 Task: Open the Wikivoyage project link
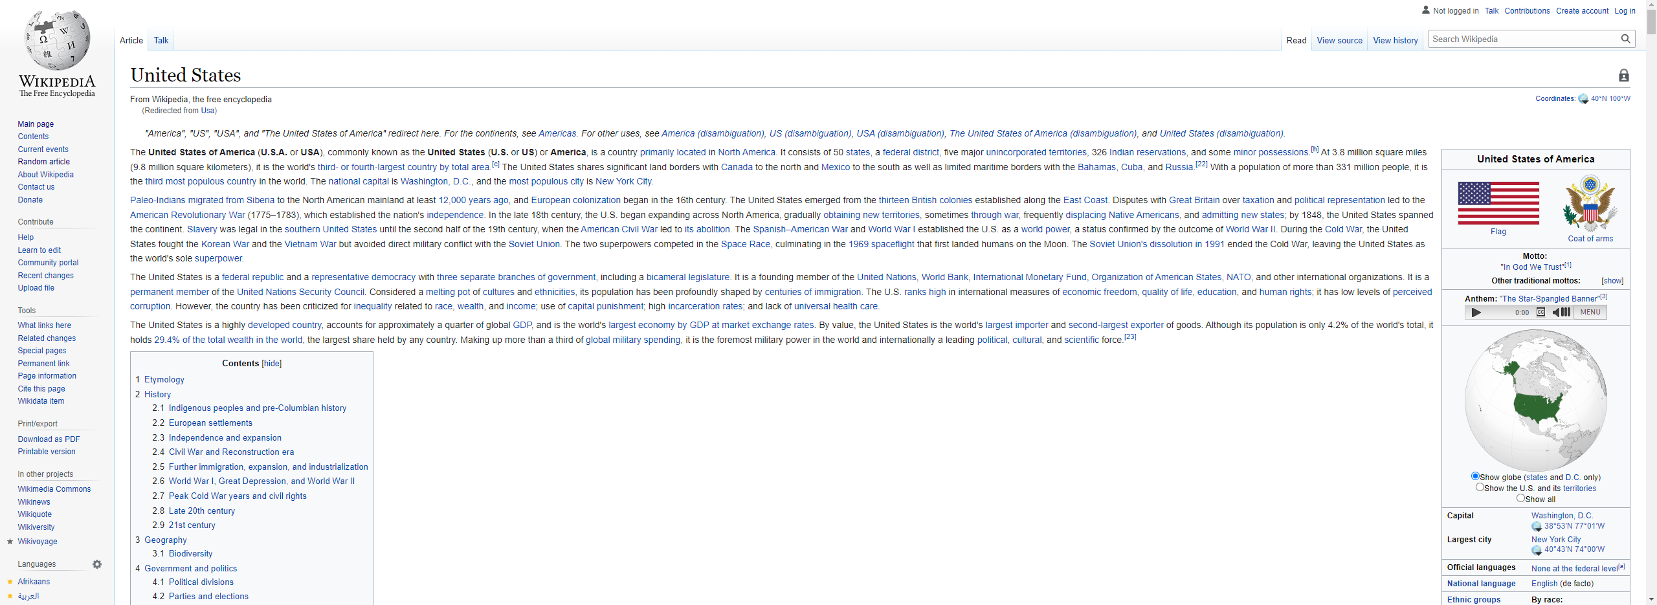point(38,542)
